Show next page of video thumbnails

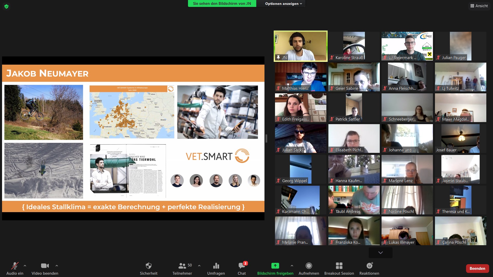[x=380, y=253]
